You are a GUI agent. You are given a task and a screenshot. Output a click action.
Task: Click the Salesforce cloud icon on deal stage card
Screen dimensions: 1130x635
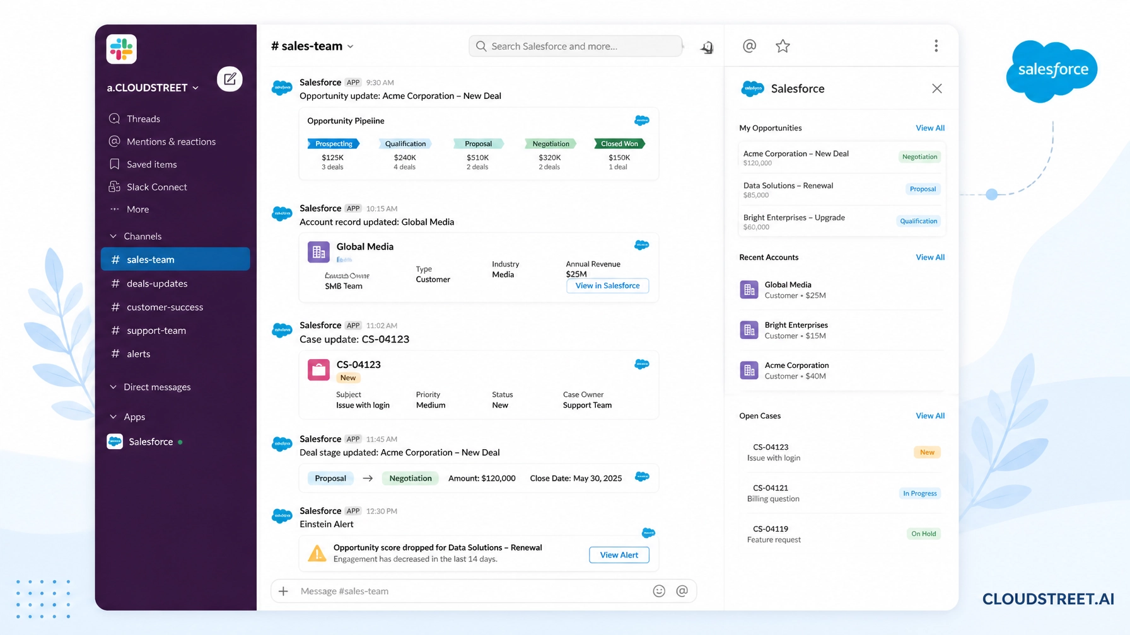642,476
